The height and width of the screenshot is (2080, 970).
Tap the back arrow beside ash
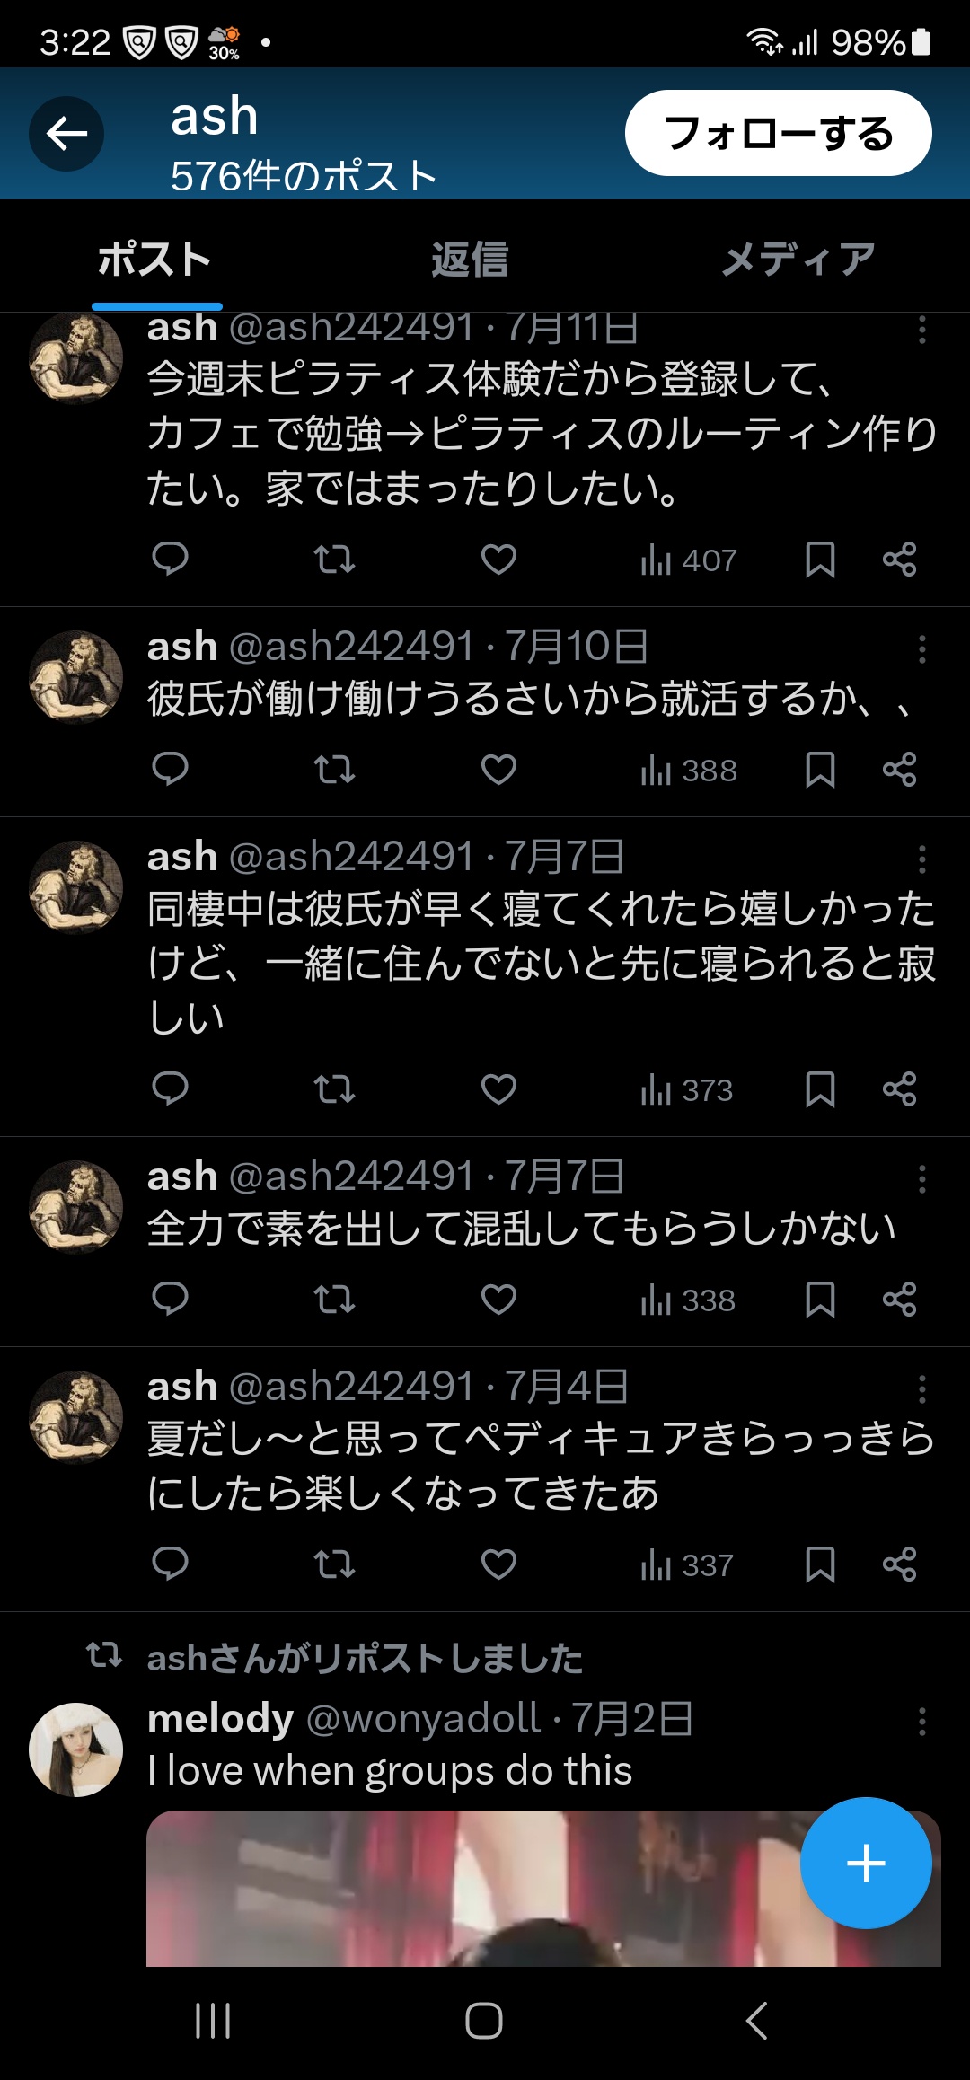point(66,134)
